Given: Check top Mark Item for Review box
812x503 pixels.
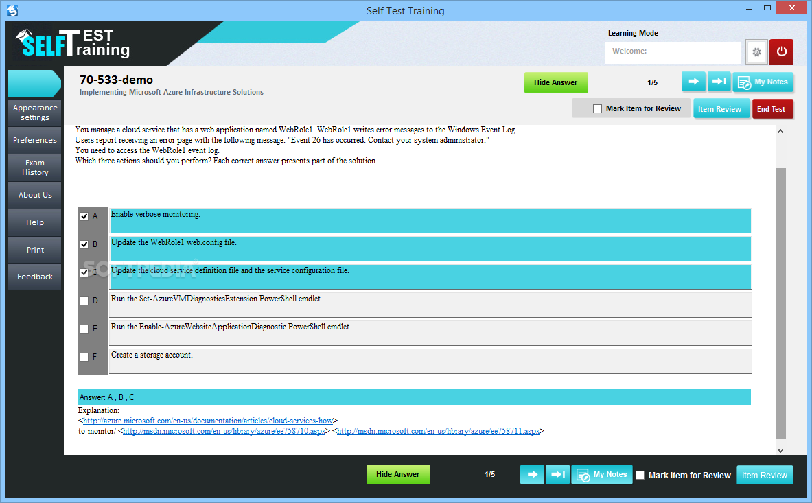Looking at the screenshot, I should [x=597, y=108].
